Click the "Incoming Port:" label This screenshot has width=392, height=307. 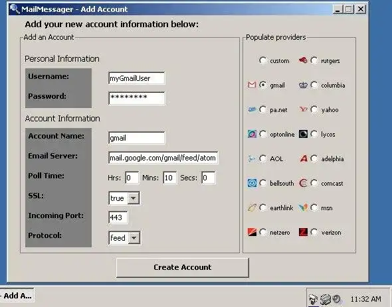tap(56, 215)
